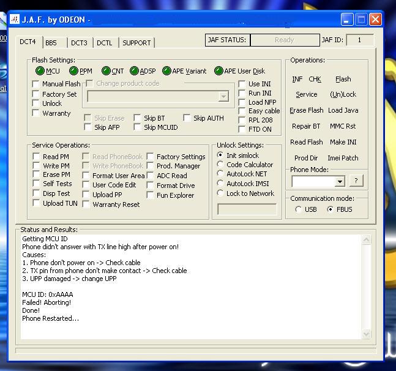Click the Flash operation button
The width and height of the screenshot is (396, 371).
pyautogui.click(x=343, y=79)
